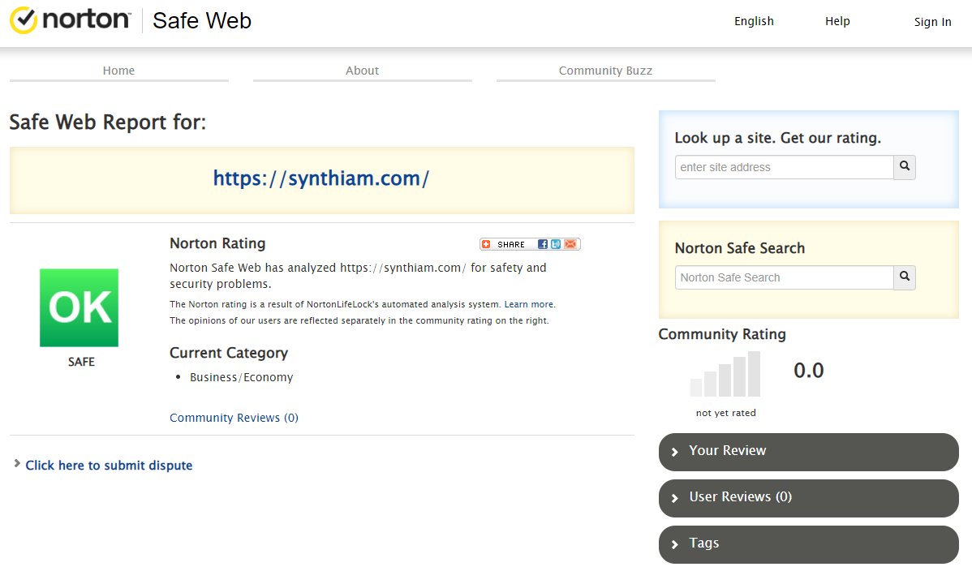Focus the enter site address field
Screen dimensions: 972x584
(784, 167)
